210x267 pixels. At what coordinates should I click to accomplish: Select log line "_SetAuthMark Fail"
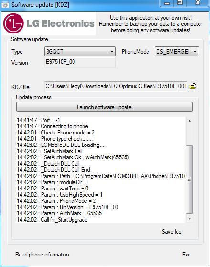coord(50,151)
